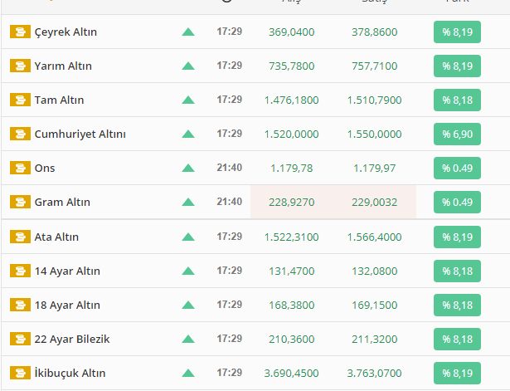Click the 1.520,0000 buy price of Cumhuriyet Altını

coord(291,134)
